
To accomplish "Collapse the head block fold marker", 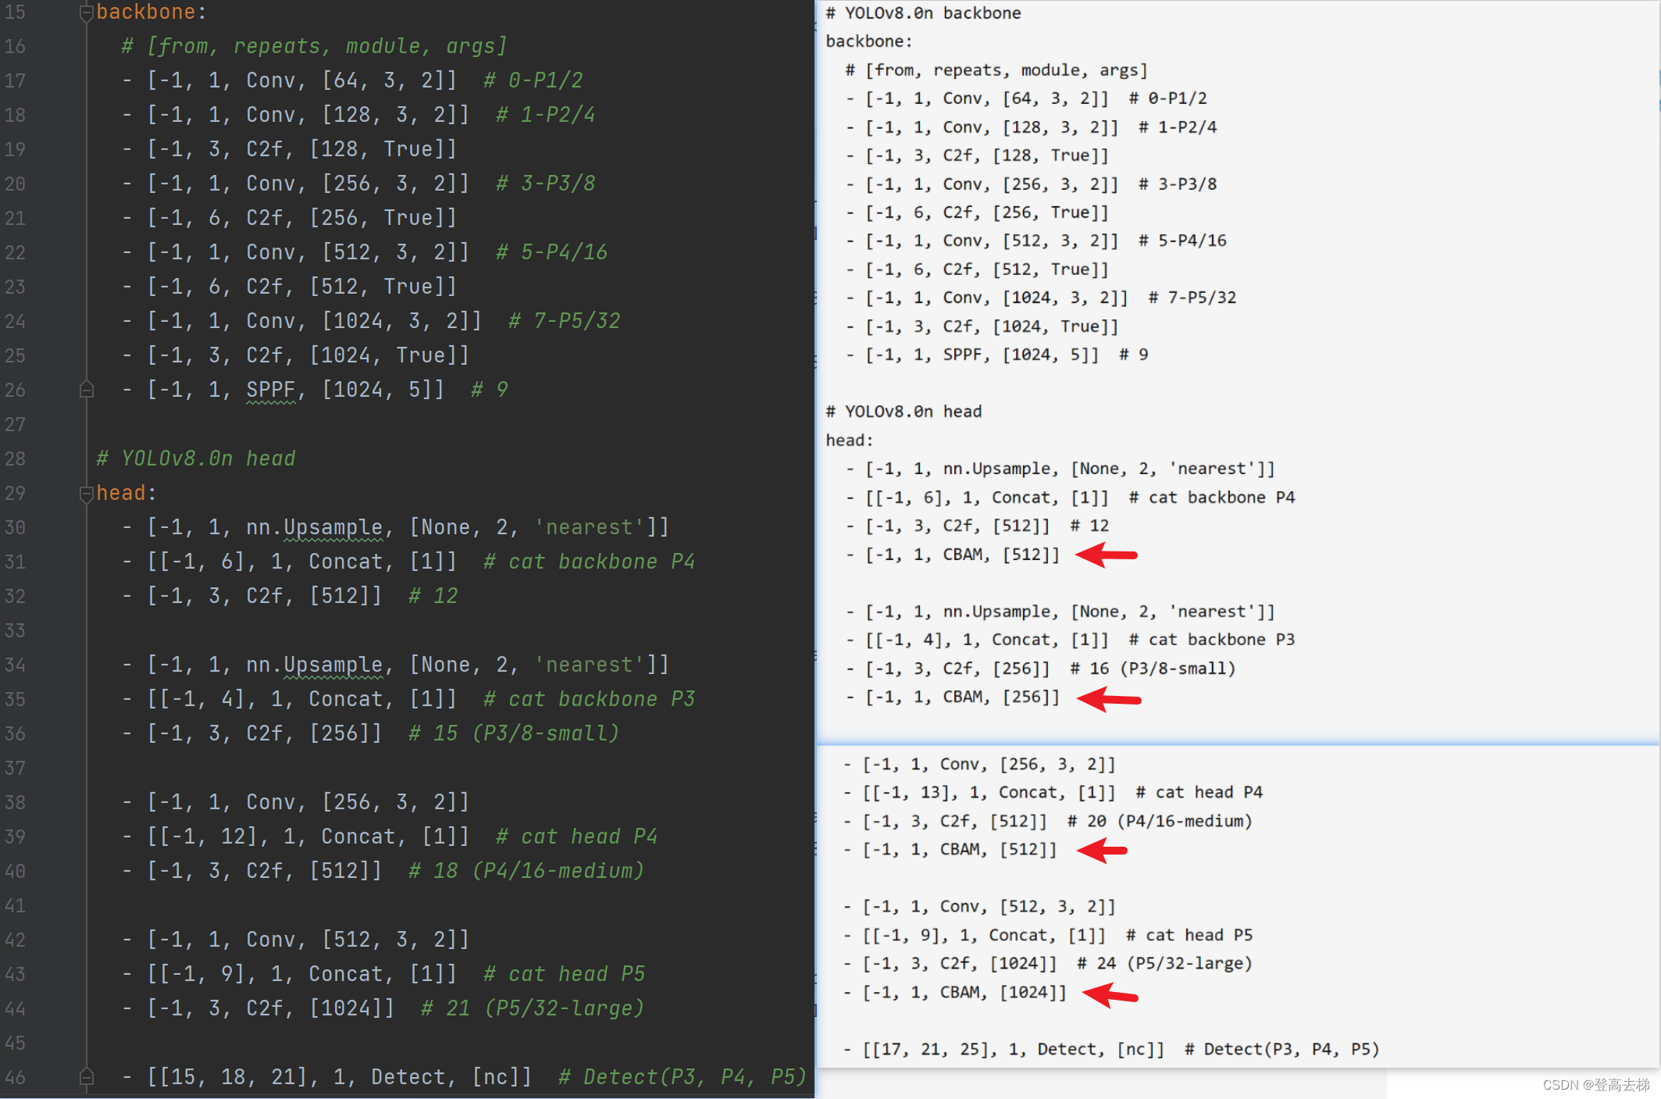I will (87, 494).
